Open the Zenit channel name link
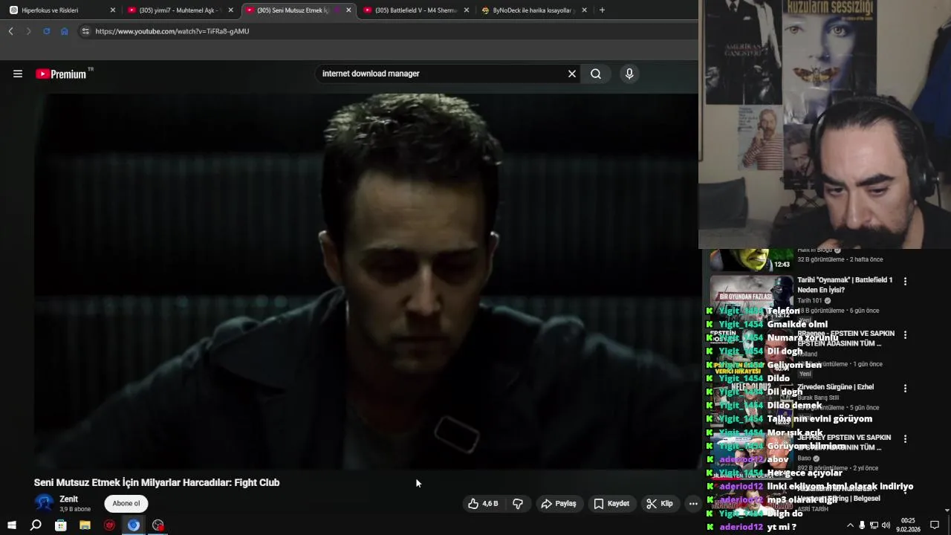Viewport: 951px width, 535px height. click(x=69, y=499)
